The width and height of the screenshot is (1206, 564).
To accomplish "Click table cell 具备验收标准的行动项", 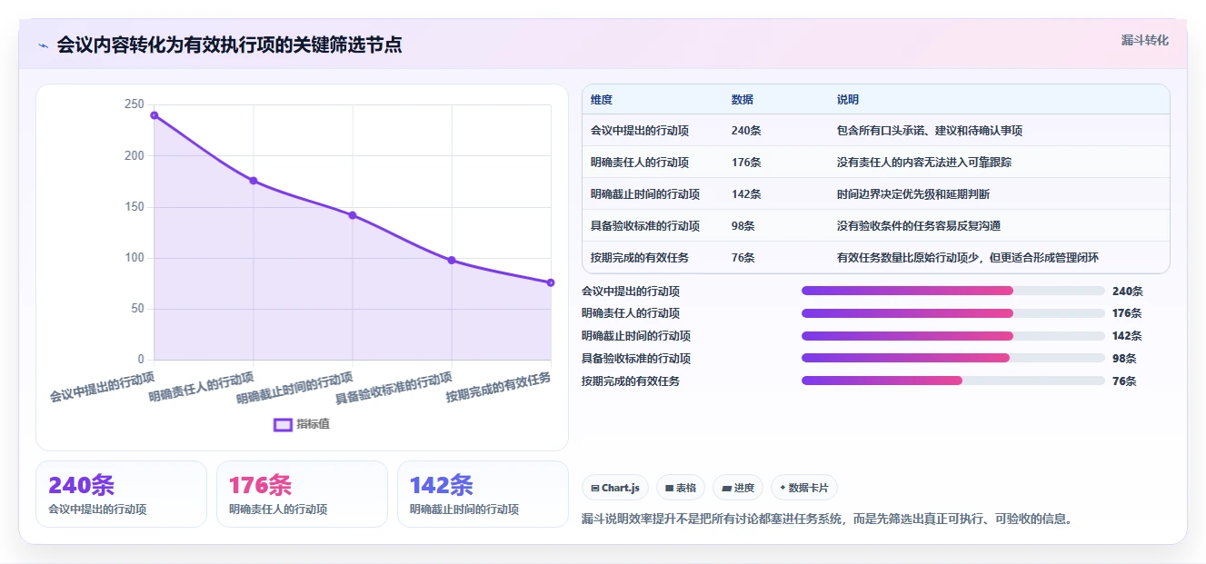I will pyautogui.click(x=645, y=226).
